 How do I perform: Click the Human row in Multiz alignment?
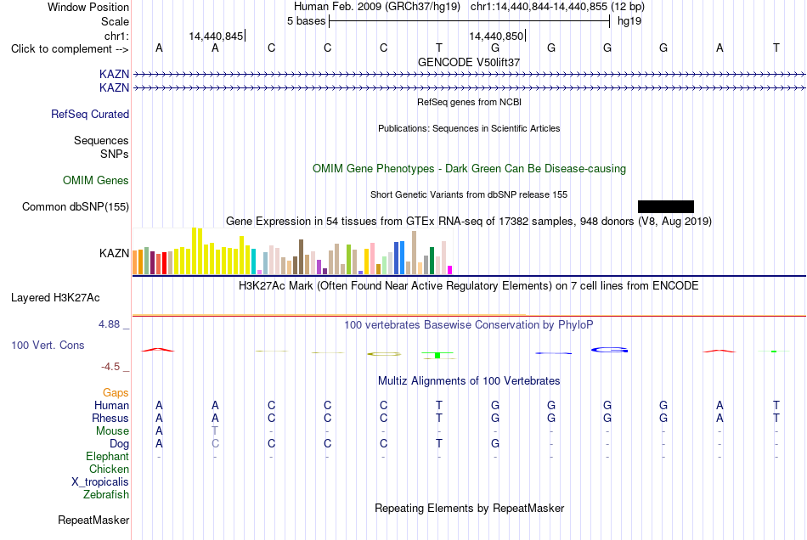[469, 405]
